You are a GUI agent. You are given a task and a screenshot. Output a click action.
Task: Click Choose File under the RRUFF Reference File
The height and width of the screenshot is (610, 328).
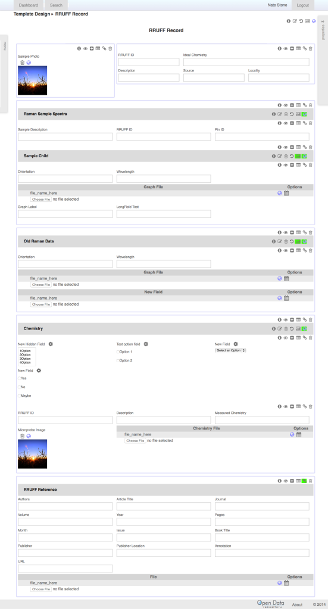[x=41, y=589]
